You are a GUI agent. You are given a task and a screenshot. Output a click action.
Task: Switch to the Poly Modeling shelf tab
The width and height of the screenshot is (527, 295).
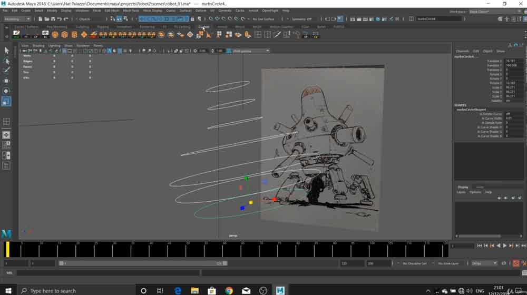pos(56,26)
